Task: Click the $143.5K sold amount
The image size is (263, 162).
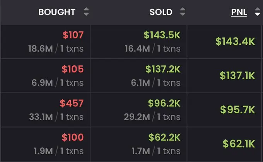Action: pos(162,35)
